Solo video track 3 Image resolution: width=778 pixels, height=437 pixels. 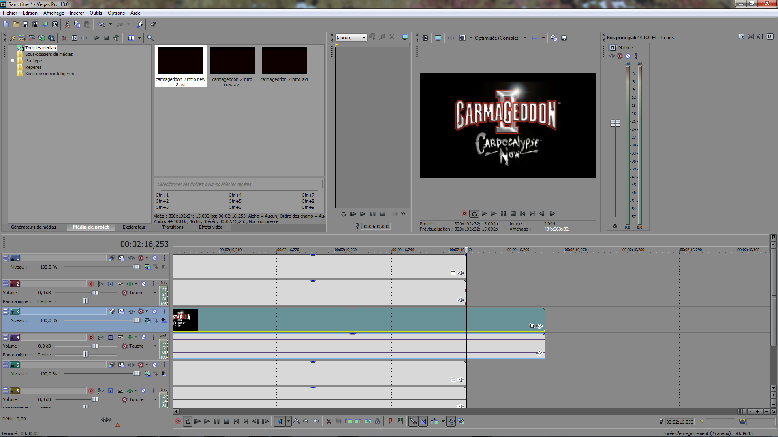164,312
